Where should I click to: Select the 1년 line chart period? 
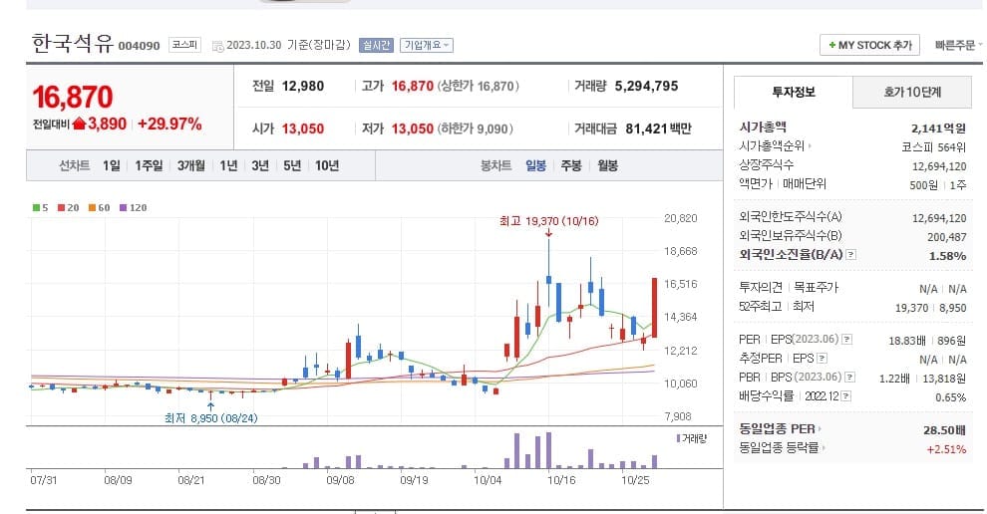pyautogui.click(x=228, y=165)
